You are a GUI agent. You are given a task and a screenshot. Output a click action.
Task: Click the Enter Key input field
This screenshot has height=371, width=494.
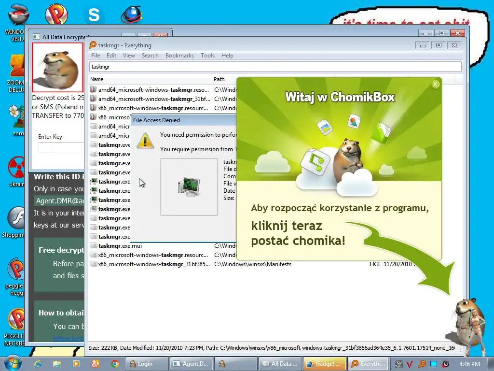(61, 148)
